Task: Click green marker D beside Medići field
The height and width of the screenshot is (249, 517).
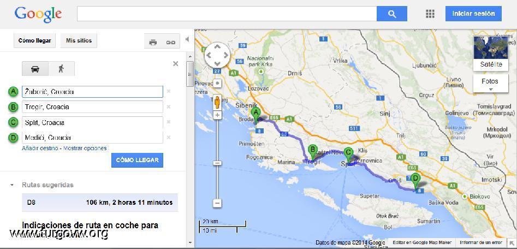Action: click(13, 138)
